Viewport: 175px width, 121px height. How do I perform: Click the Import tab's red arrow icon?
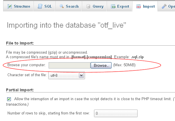click(x=139, y=6)
